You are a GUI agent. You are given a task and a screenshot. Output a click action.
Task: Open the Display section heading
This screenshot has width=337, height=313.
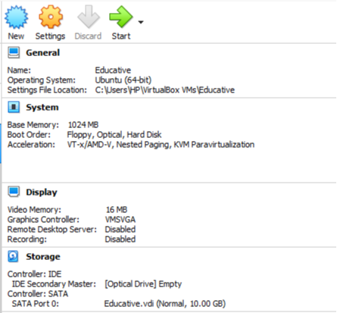point(42,192)
